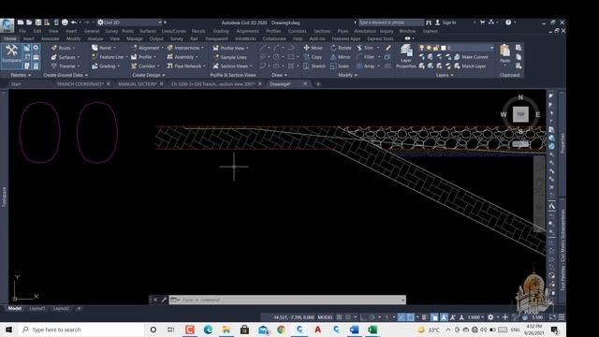Open the layer selection dropdown
This screenshot has height=337, width=599.
click(491, 48)
